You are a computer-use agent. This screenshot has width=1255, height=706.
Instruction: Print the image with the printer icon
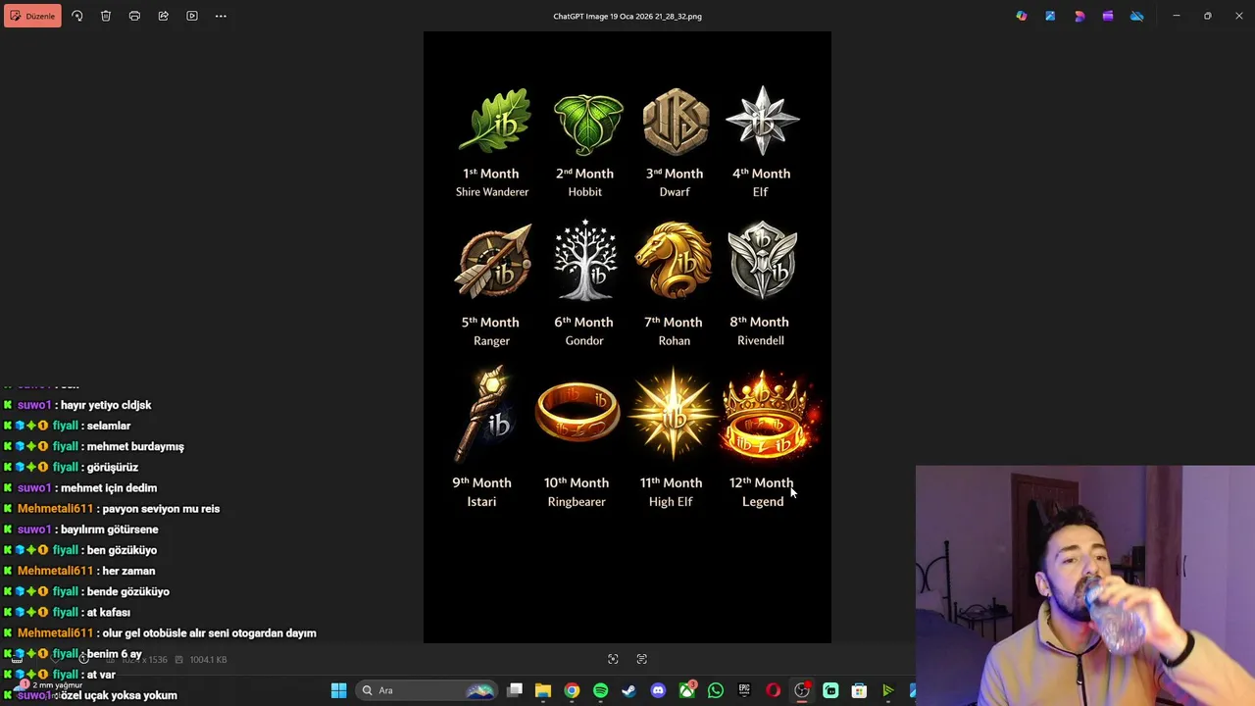coord(134,16)
